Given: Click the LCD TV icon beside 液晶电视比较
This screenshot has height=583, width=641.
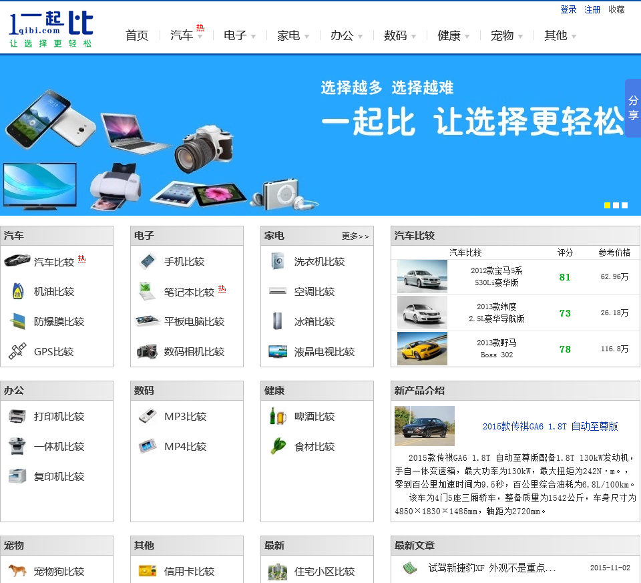Looking at the screenshot, I should point(278,351).
